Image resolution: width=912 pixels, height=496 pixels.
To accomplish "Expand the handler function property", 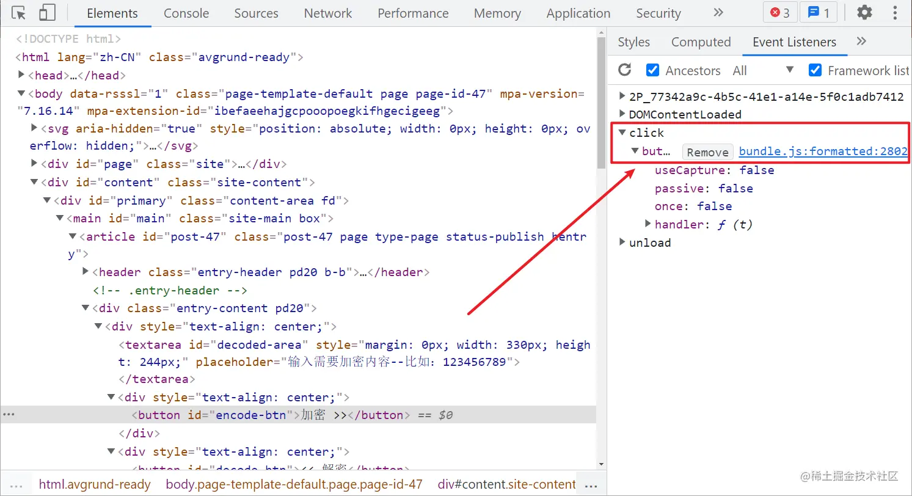I will 648,224.
